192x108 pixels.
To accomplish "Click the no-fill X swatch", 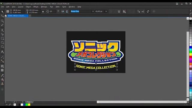I will 15,105.
